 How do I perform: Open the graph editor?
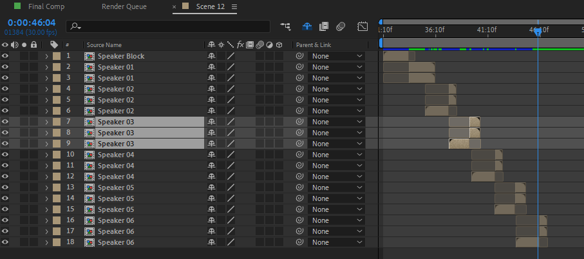point(363,26)
